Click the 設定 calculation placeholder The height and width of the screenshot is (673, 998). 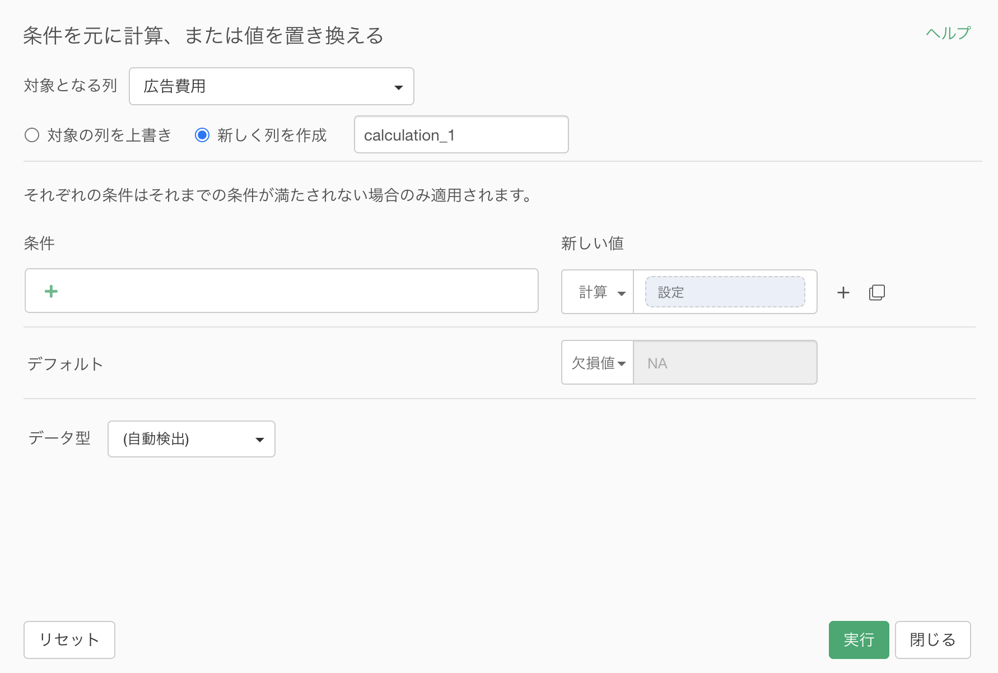[725, 292]
